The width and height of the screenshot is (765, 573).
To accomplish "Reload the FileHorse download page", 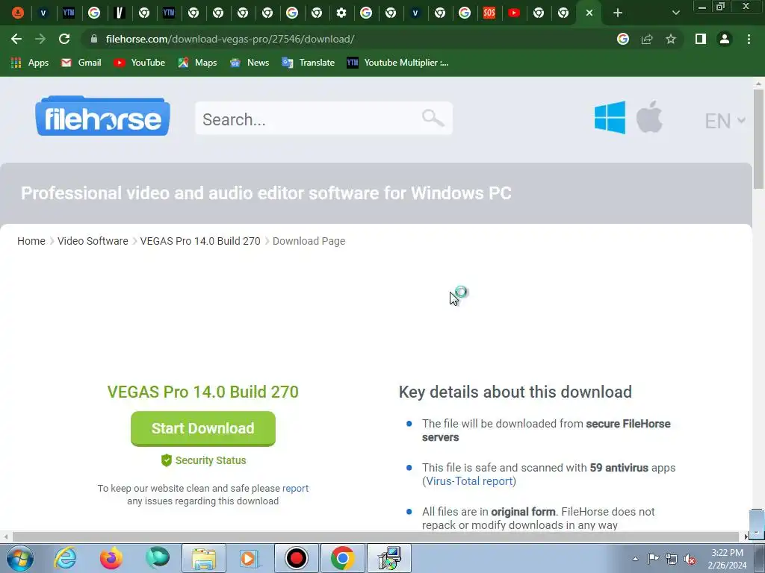I will [x=64, y=39].
